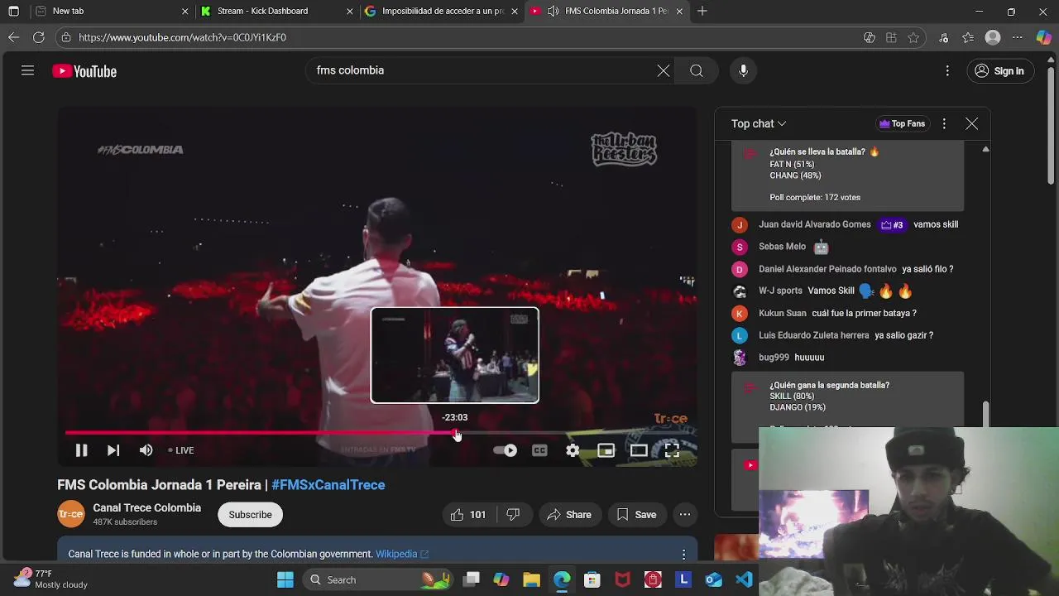Mute the video volume
The height and width of the screenshot is (596, 1059).
pyautogui.click(x=146, y=450)
